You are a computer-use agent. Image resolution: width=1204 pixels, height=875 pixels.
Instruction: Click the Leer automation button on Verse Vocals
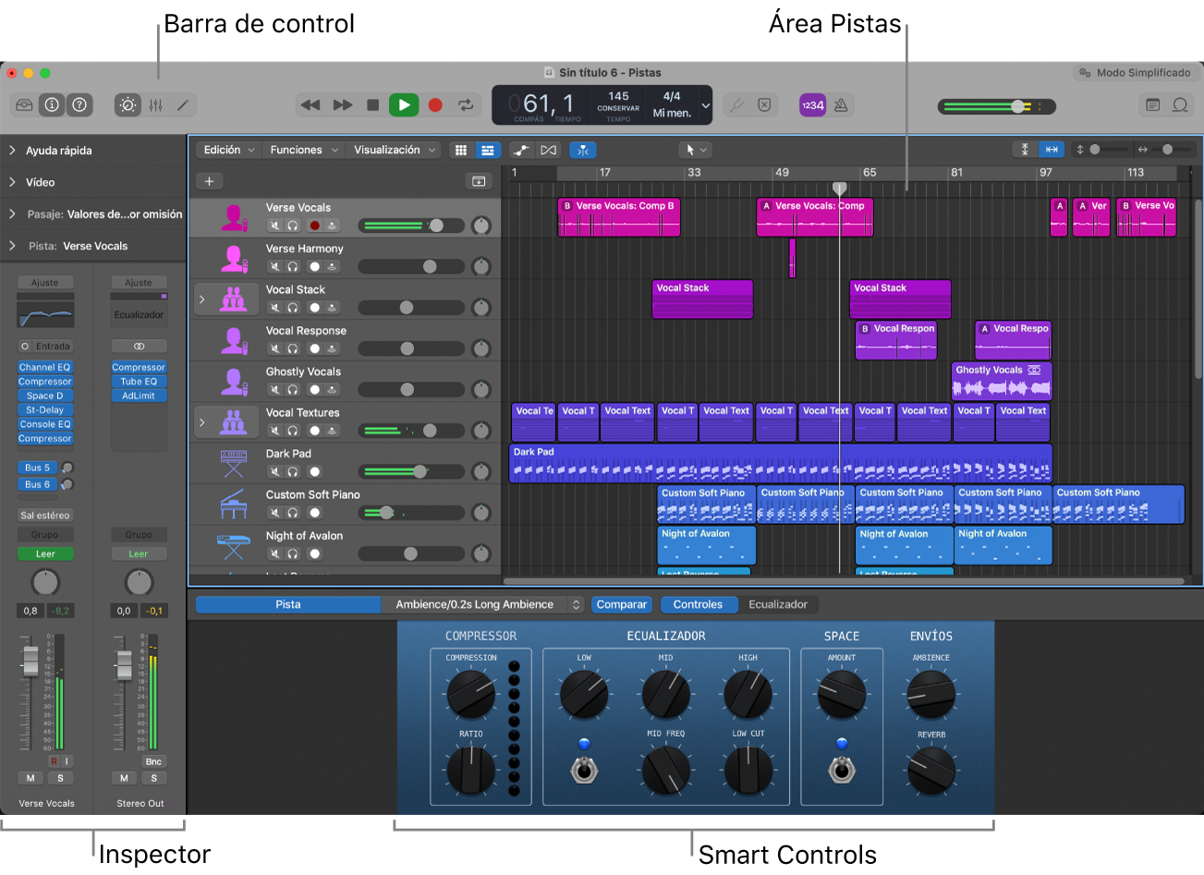(x=44, y=553)
